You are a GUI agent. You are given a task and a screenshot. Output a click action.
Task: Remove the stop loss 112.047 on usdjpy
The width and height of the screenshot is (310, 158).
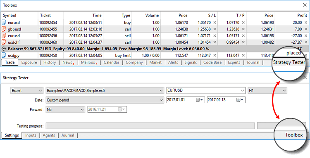pyautogui.click(x=215, y=55)
